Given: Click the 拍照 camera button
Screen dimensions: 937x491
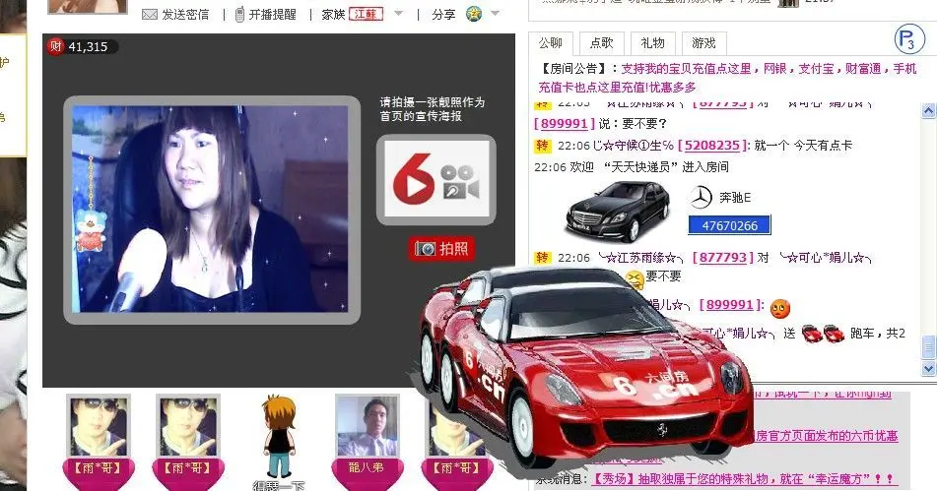Looking at the screenshot, I should coord(441,248).
